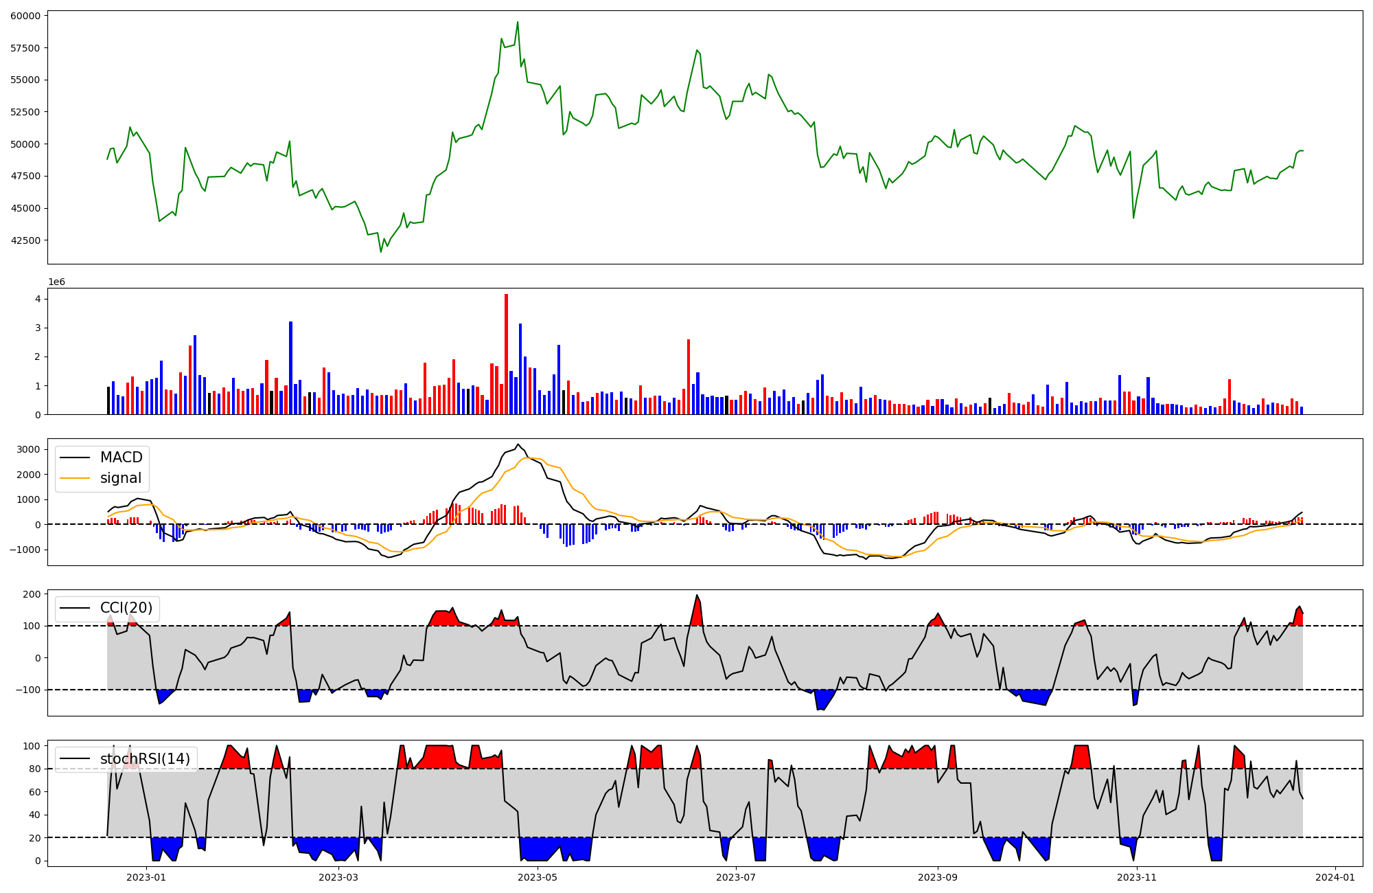This screenshot has width=1373, height=893.
Task: Click the tallest red volume bar
Action: [506, 354]
